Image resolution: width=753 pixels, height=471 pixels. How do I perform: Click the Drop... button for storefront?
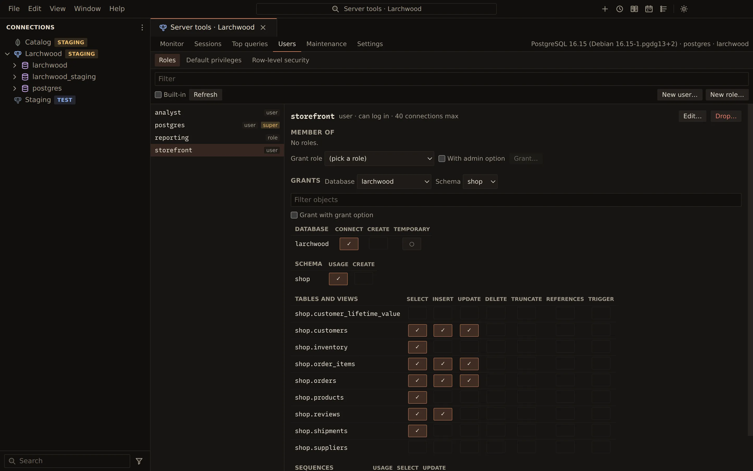tap(725, 116)
